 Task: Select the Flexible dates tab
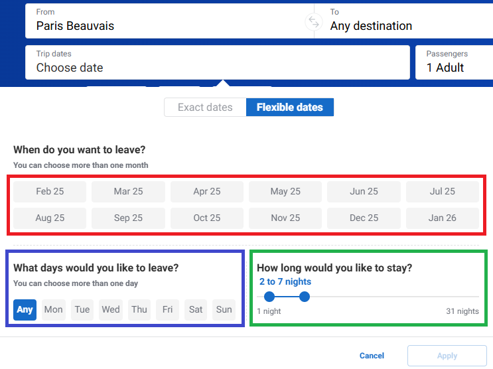click(290, 107)
